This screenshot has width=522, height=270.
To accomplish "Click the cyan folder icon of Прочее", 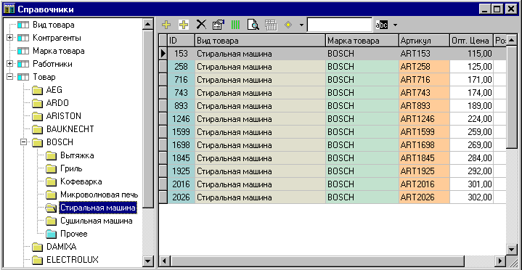I will coord(52,234).
